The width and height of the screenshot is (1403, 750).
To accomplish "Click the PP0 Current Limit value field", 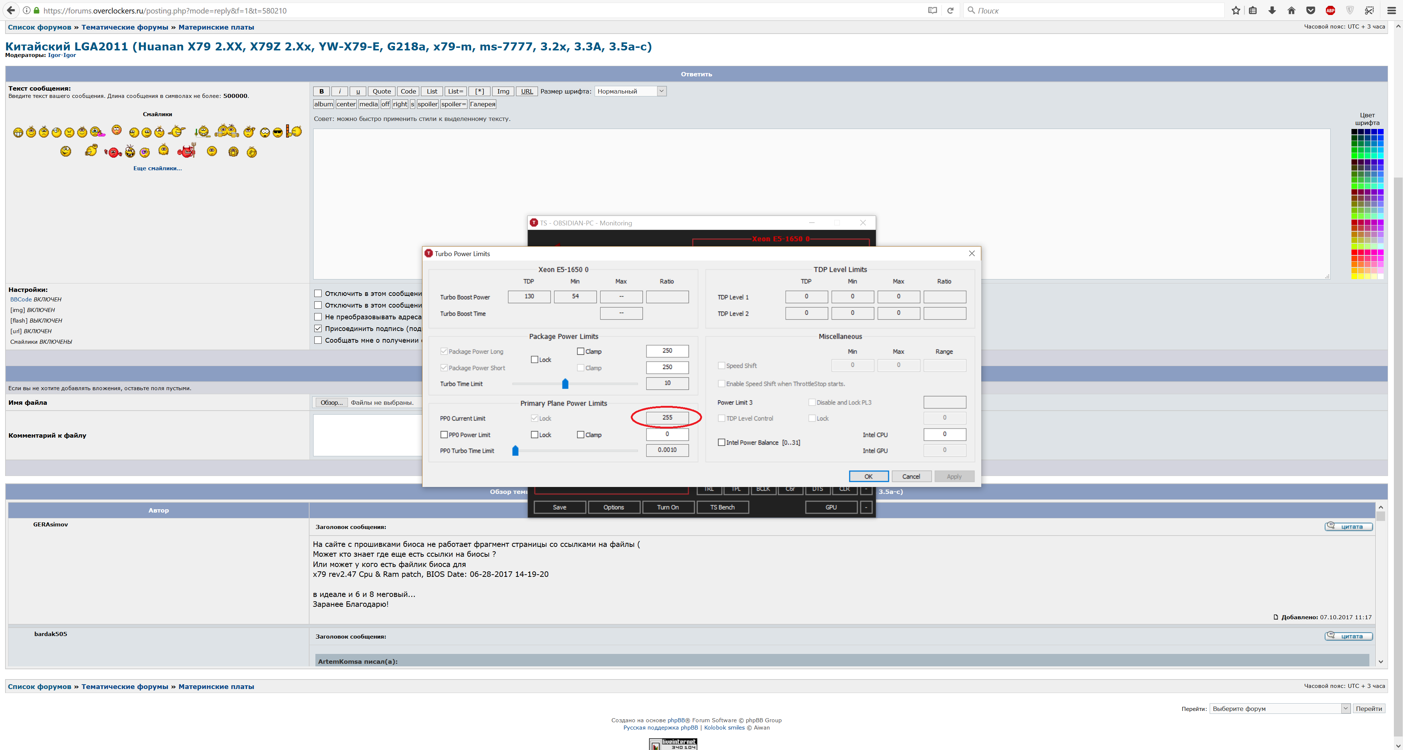I will [x=667, y=418].
